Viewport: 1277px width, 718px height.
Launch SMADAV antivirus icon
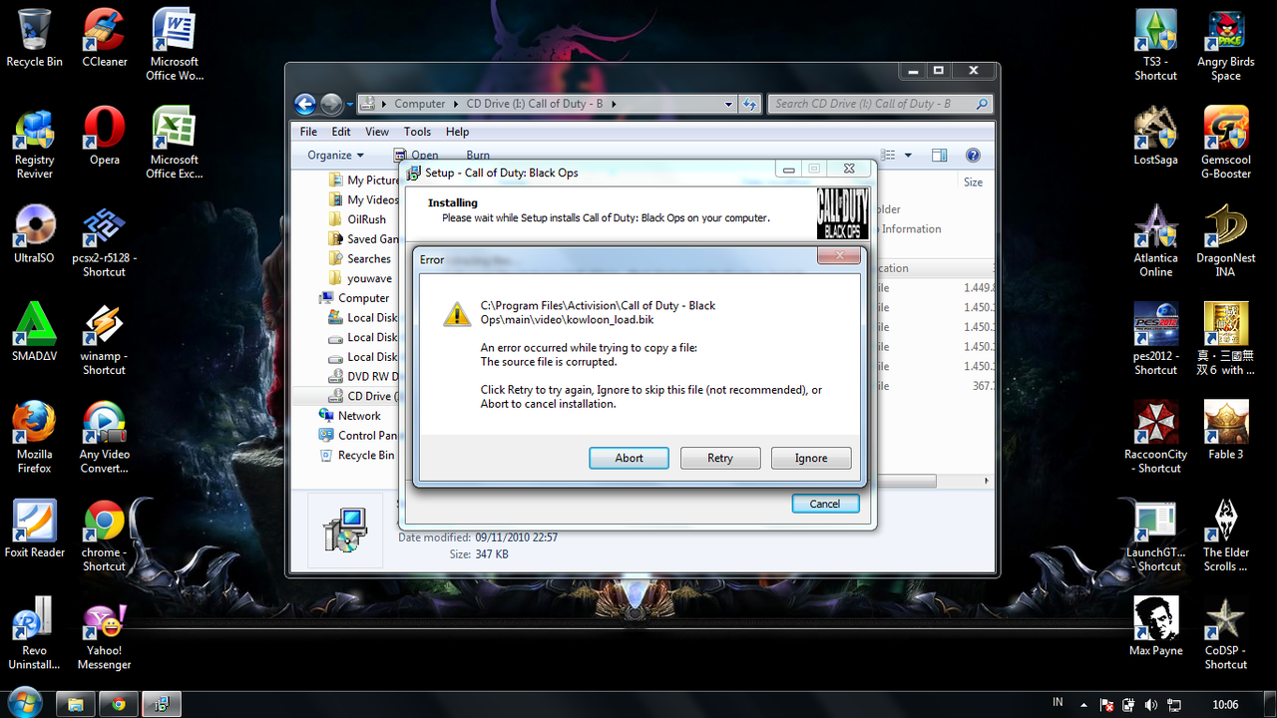34,332
